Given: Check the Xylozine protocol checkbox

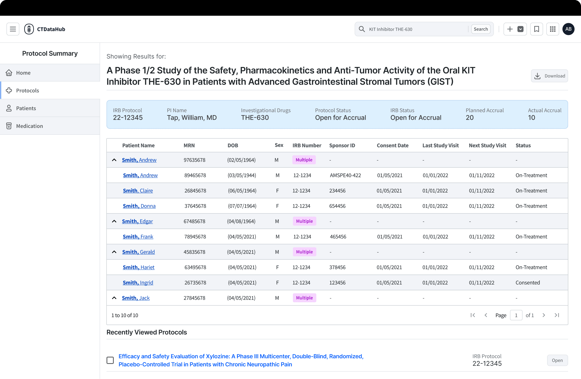Looking at the screenshot, I should (110, 360).
